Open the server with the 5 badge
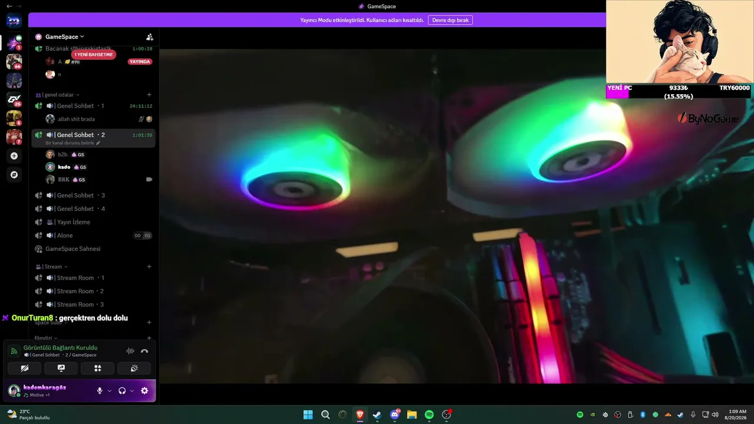The image size is (754, 424). 14,118
